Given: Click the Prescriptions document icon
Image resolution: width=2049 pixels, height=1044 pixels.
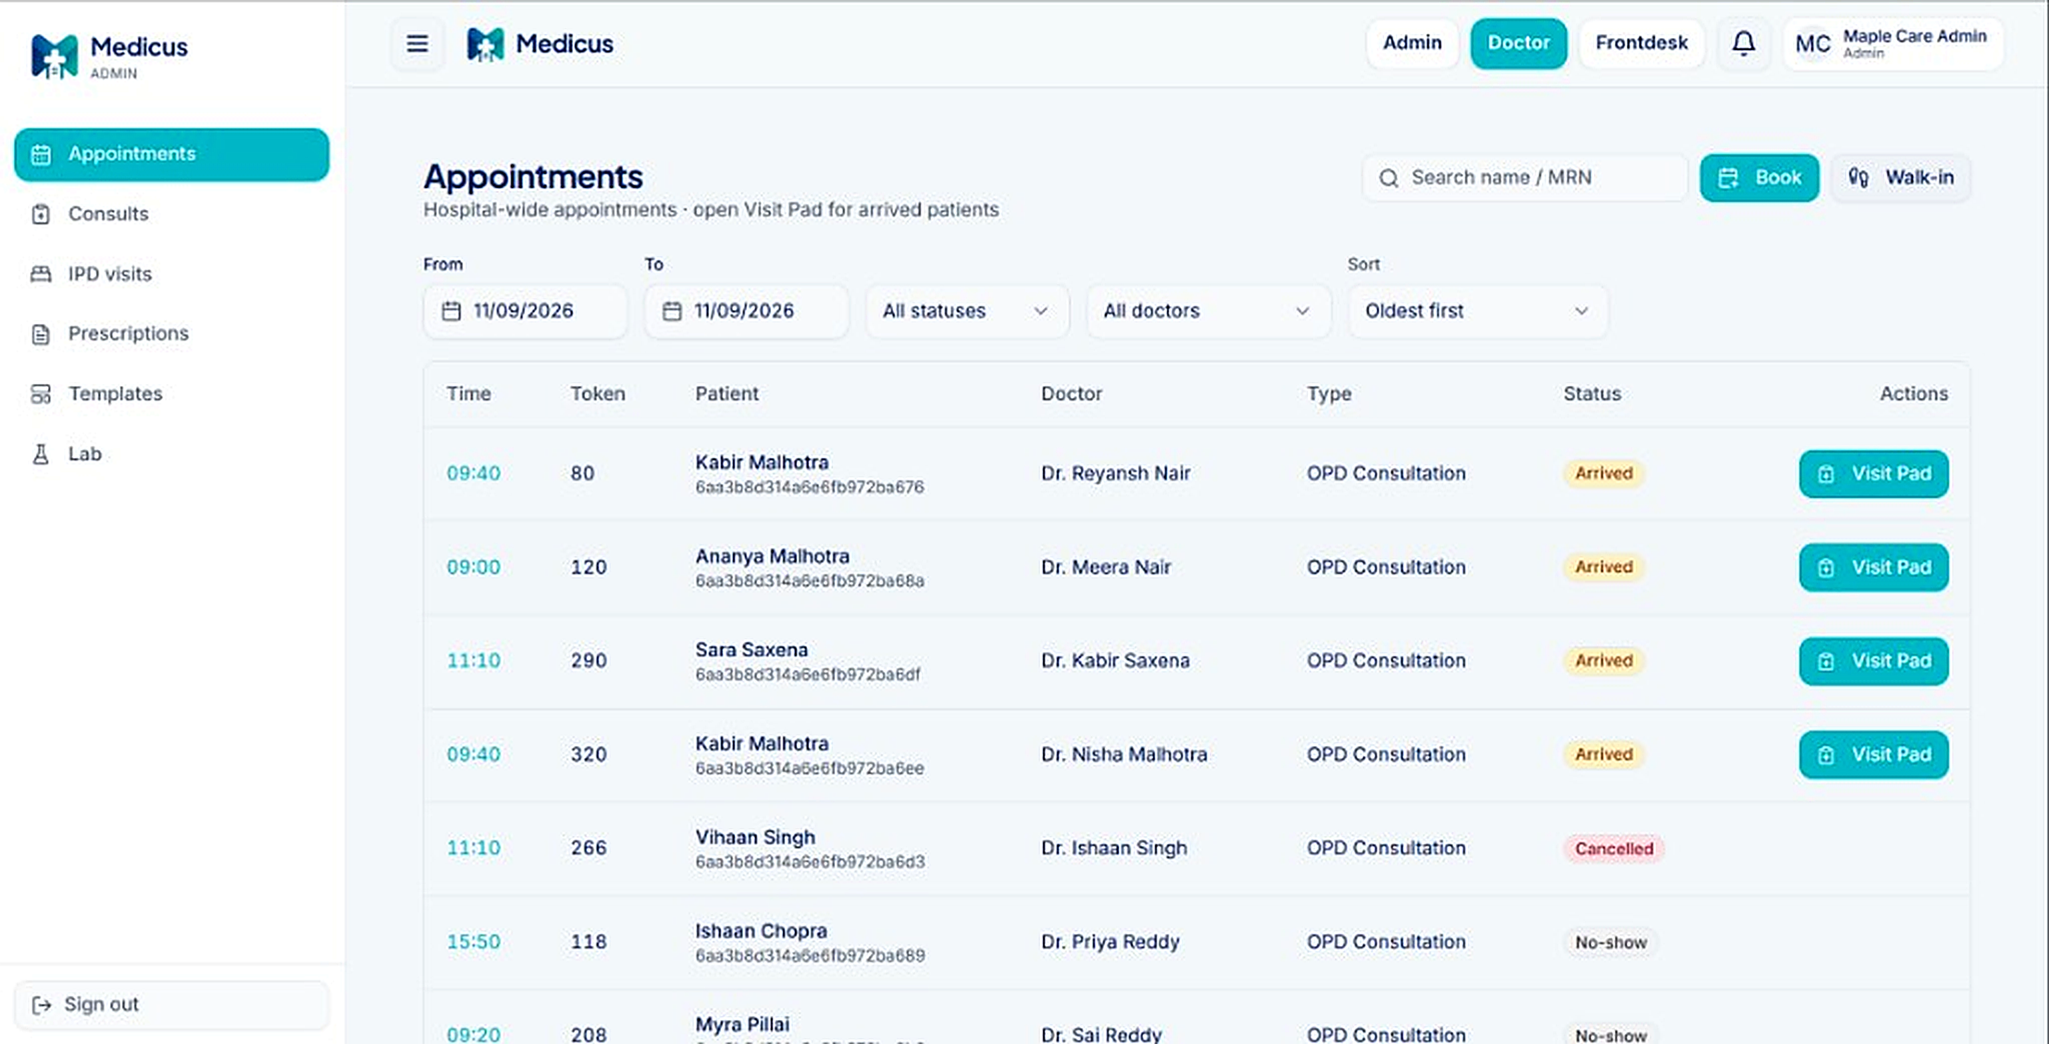Looking at the screenshot, I should click(x=41, y=334).
